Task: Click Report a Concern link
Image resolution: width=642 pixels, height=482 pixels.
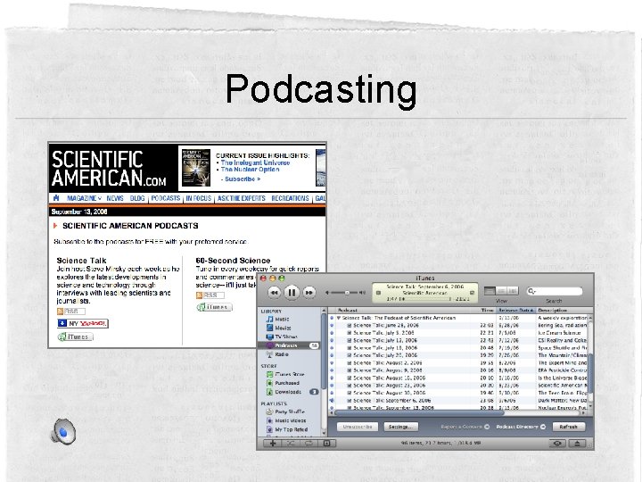Action: coord(465,427)
